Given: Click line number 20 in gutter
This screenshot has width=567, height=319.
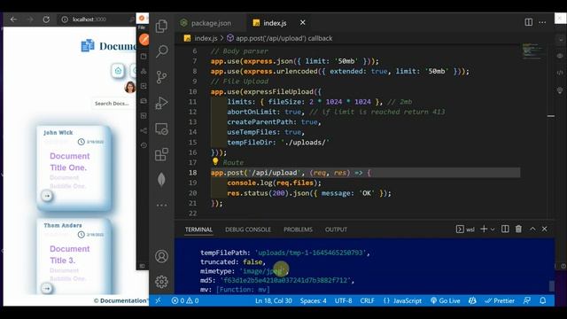Looking at the screenshot, I should point(193,193).
